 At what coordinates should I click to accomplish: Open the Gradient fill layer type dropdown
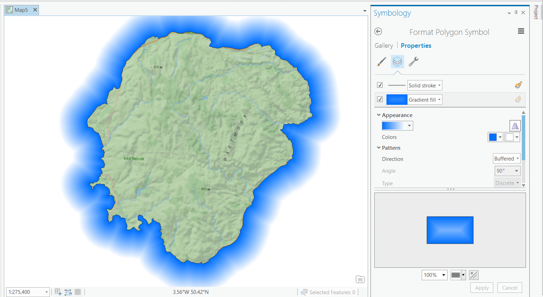pyautogui.click(x=425, y=100)
